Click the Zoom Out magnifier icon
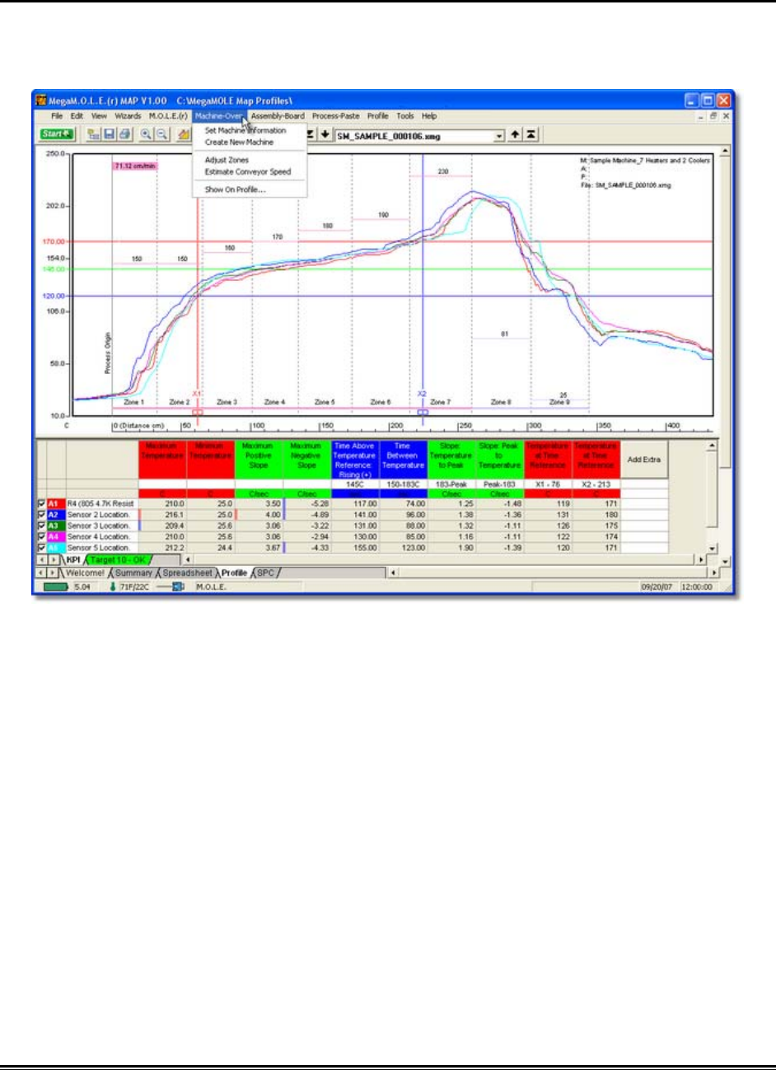This screenshot has height=1070, width=776. click(161, 134)
